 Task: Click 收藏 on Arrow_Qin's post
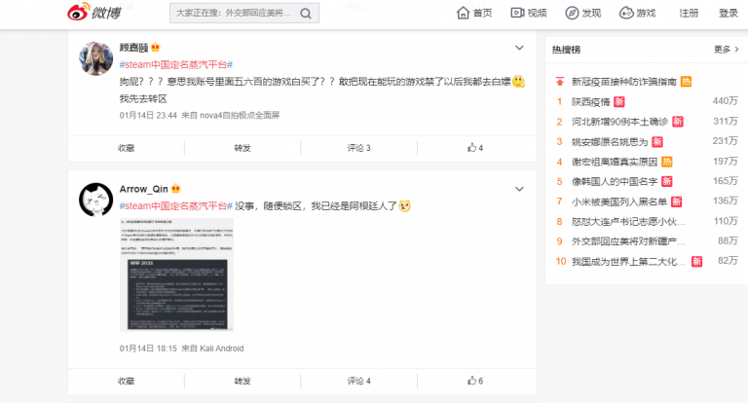(126, 381)
